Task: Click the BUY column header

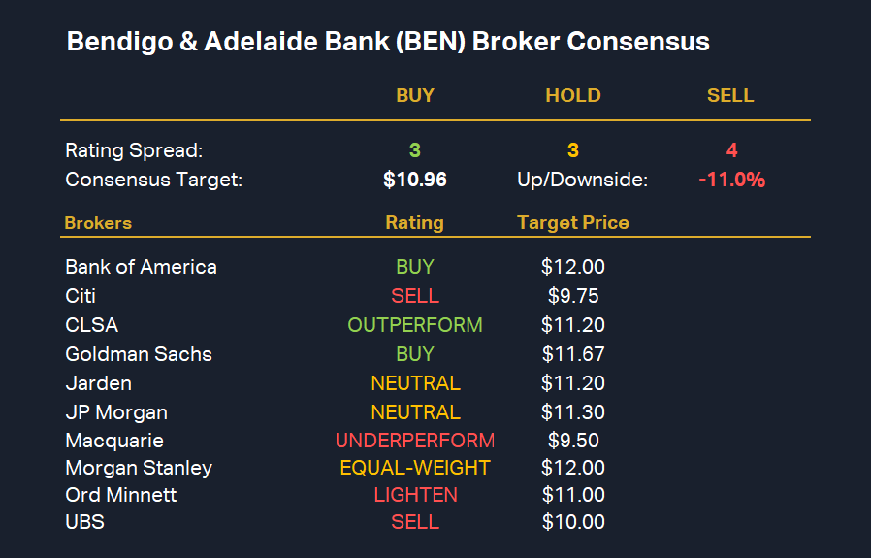Action: (x=414, y=95)
